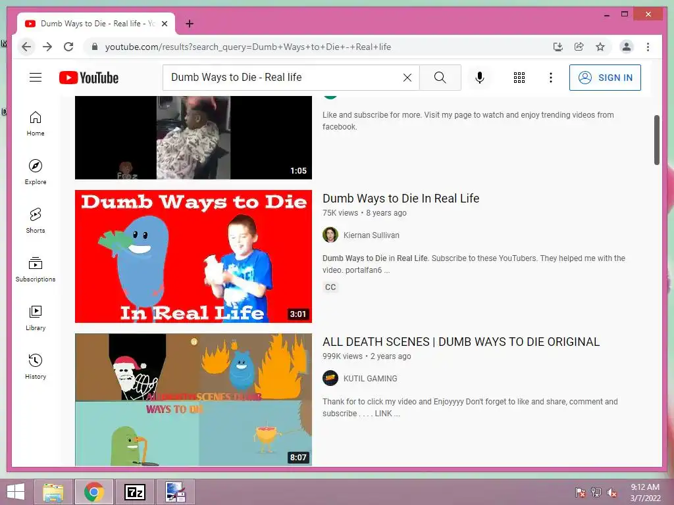Click the muted volume tray icon

coord(611,493)
